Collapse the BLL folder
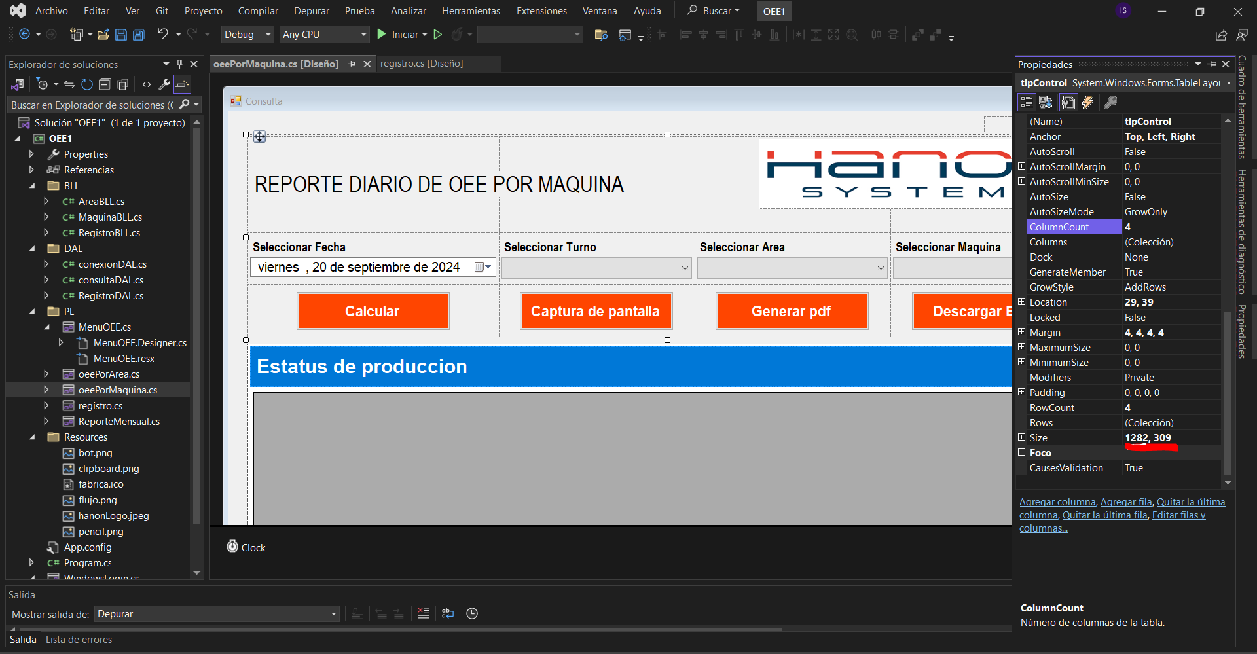1257x654 pixels. point(32,186)
